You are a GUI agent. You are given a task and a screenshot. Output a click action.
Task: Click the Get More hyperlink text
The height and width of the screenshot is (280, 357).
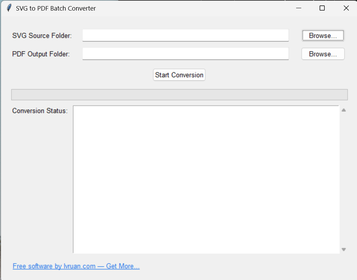point(122,266)
